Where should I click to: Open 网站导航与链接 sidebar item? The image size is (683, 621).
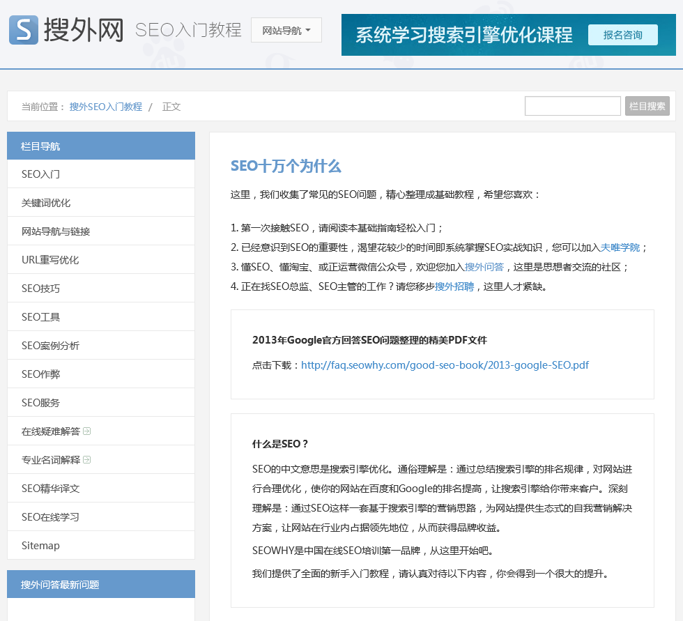tap(56, 231)
